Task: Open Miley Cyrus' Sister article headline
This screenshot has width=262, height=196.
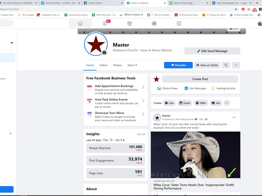Action: pyautogui.click(x=194, y=187)
